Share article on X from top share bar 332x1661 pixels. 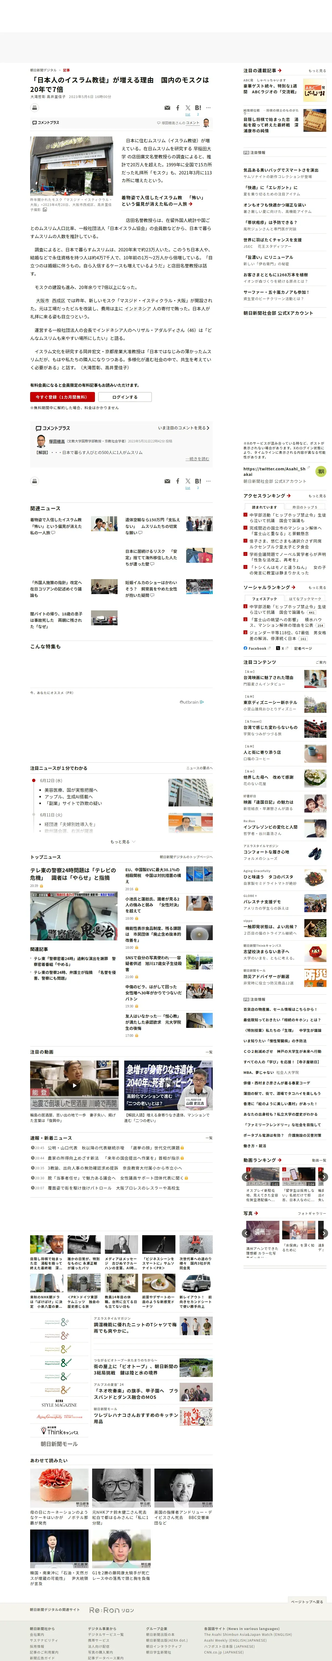click(188, 108)
